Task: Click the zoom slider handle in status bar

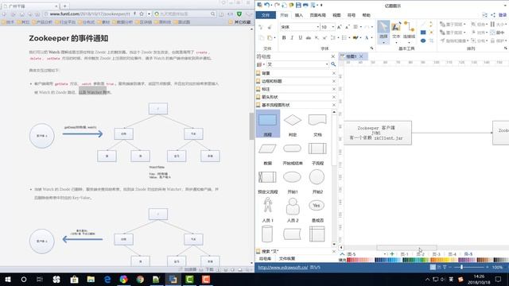Action: (x=461, y=267)
